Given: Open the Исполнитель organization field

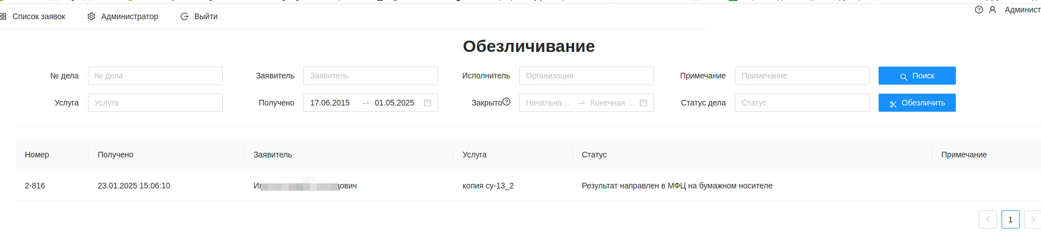Looking at the screenshot, I should [x=586, y=76].
